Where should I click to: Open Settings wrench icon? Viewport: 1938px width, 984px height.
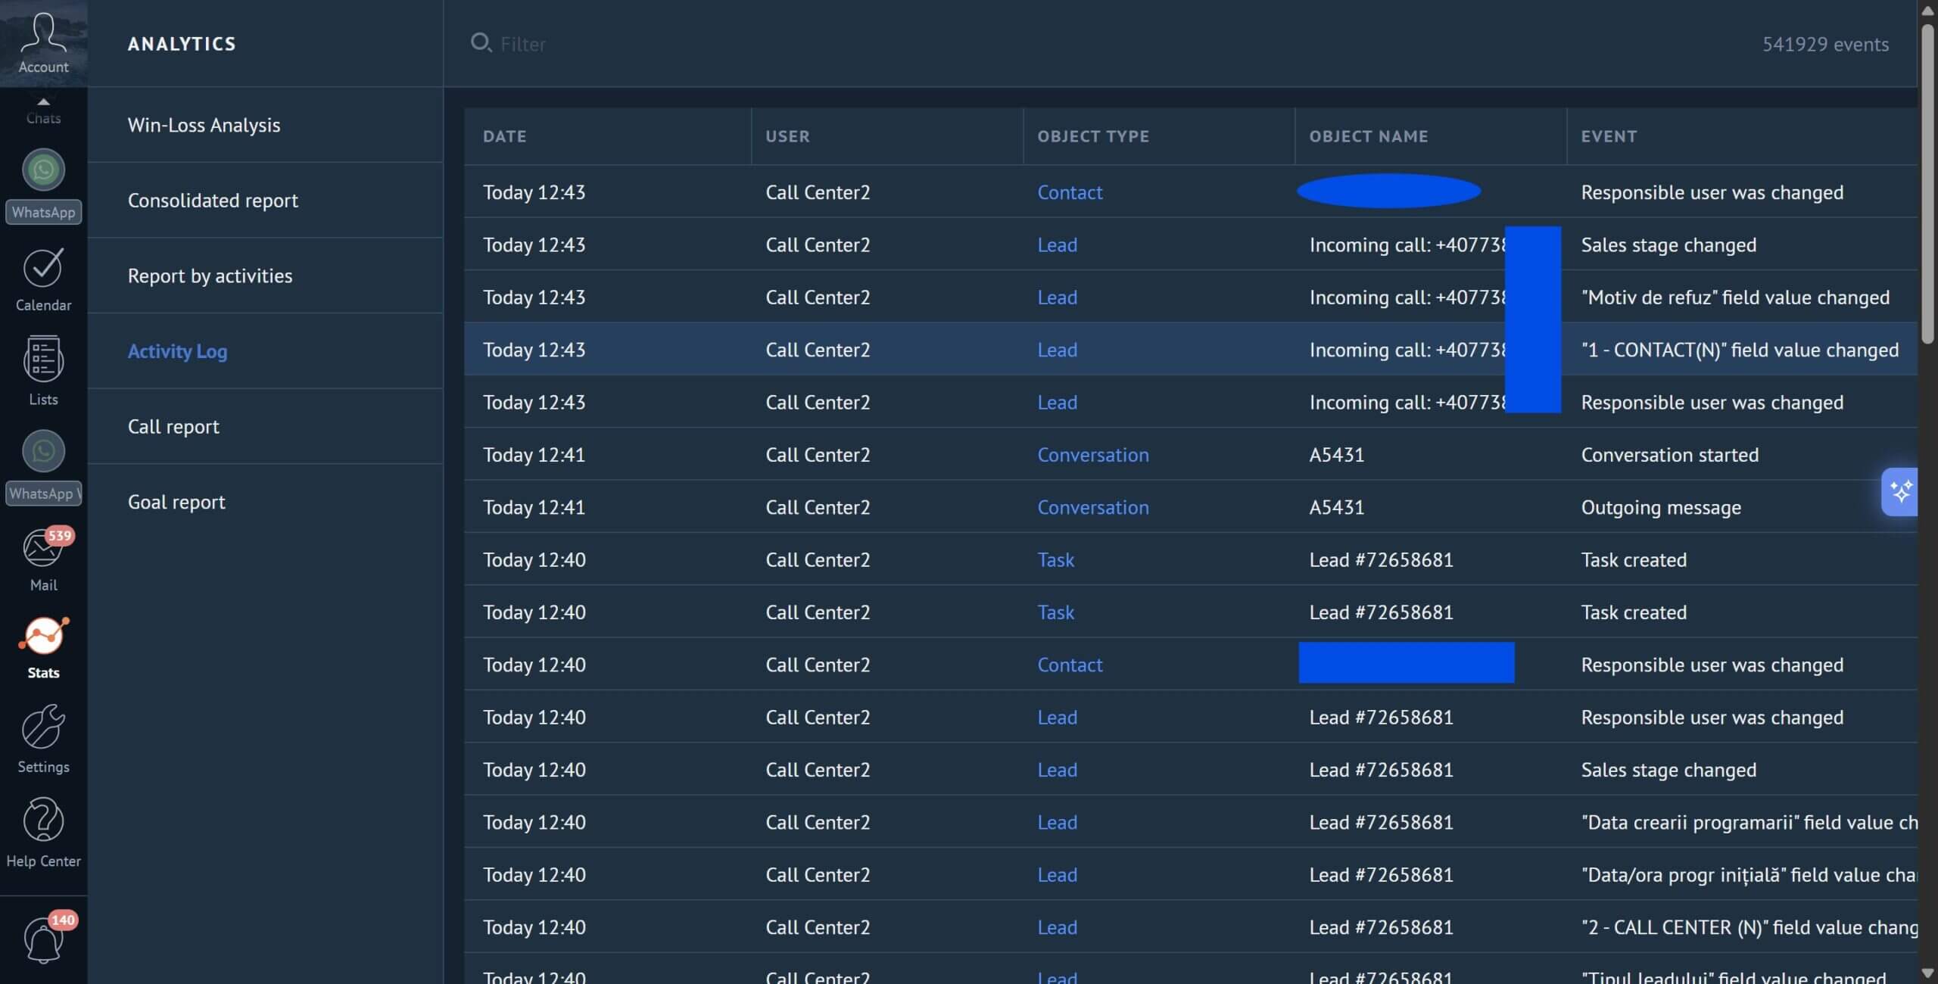point(43,738)
